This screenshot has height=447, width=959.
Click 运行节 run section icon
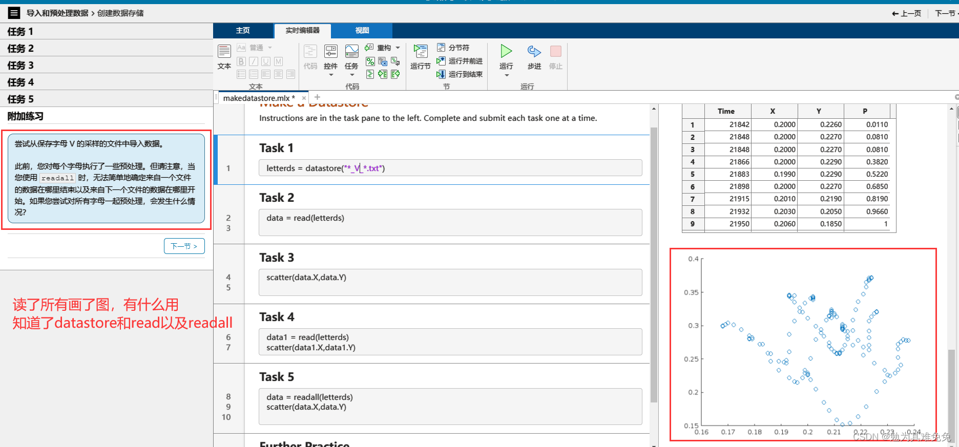(x=421, y=57)
